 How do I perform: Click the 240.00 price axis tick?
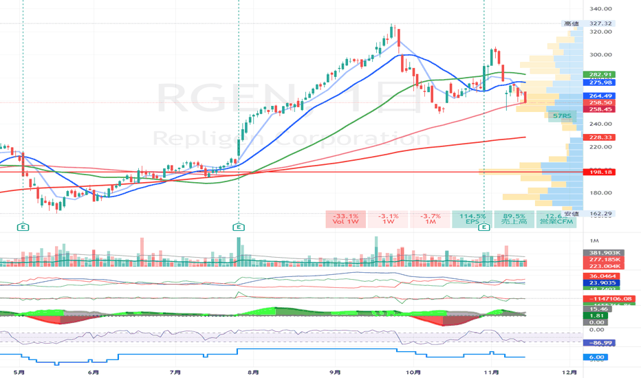point(600,124)
